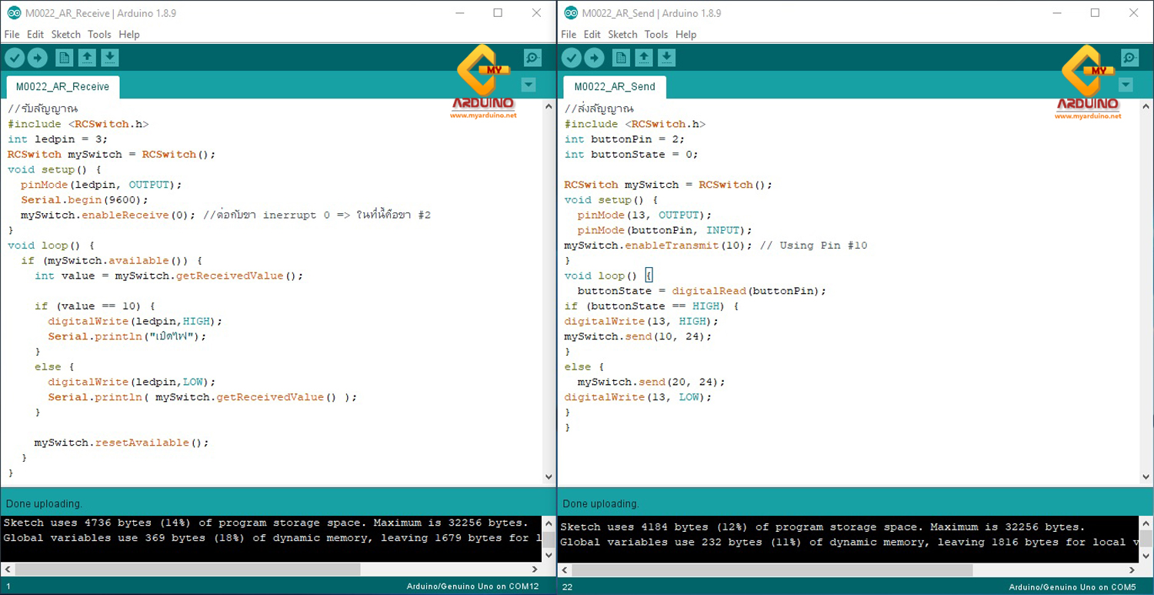Open the Sketch menu in the Send window
Viewport: 1154px width, 595px height.
622,34
